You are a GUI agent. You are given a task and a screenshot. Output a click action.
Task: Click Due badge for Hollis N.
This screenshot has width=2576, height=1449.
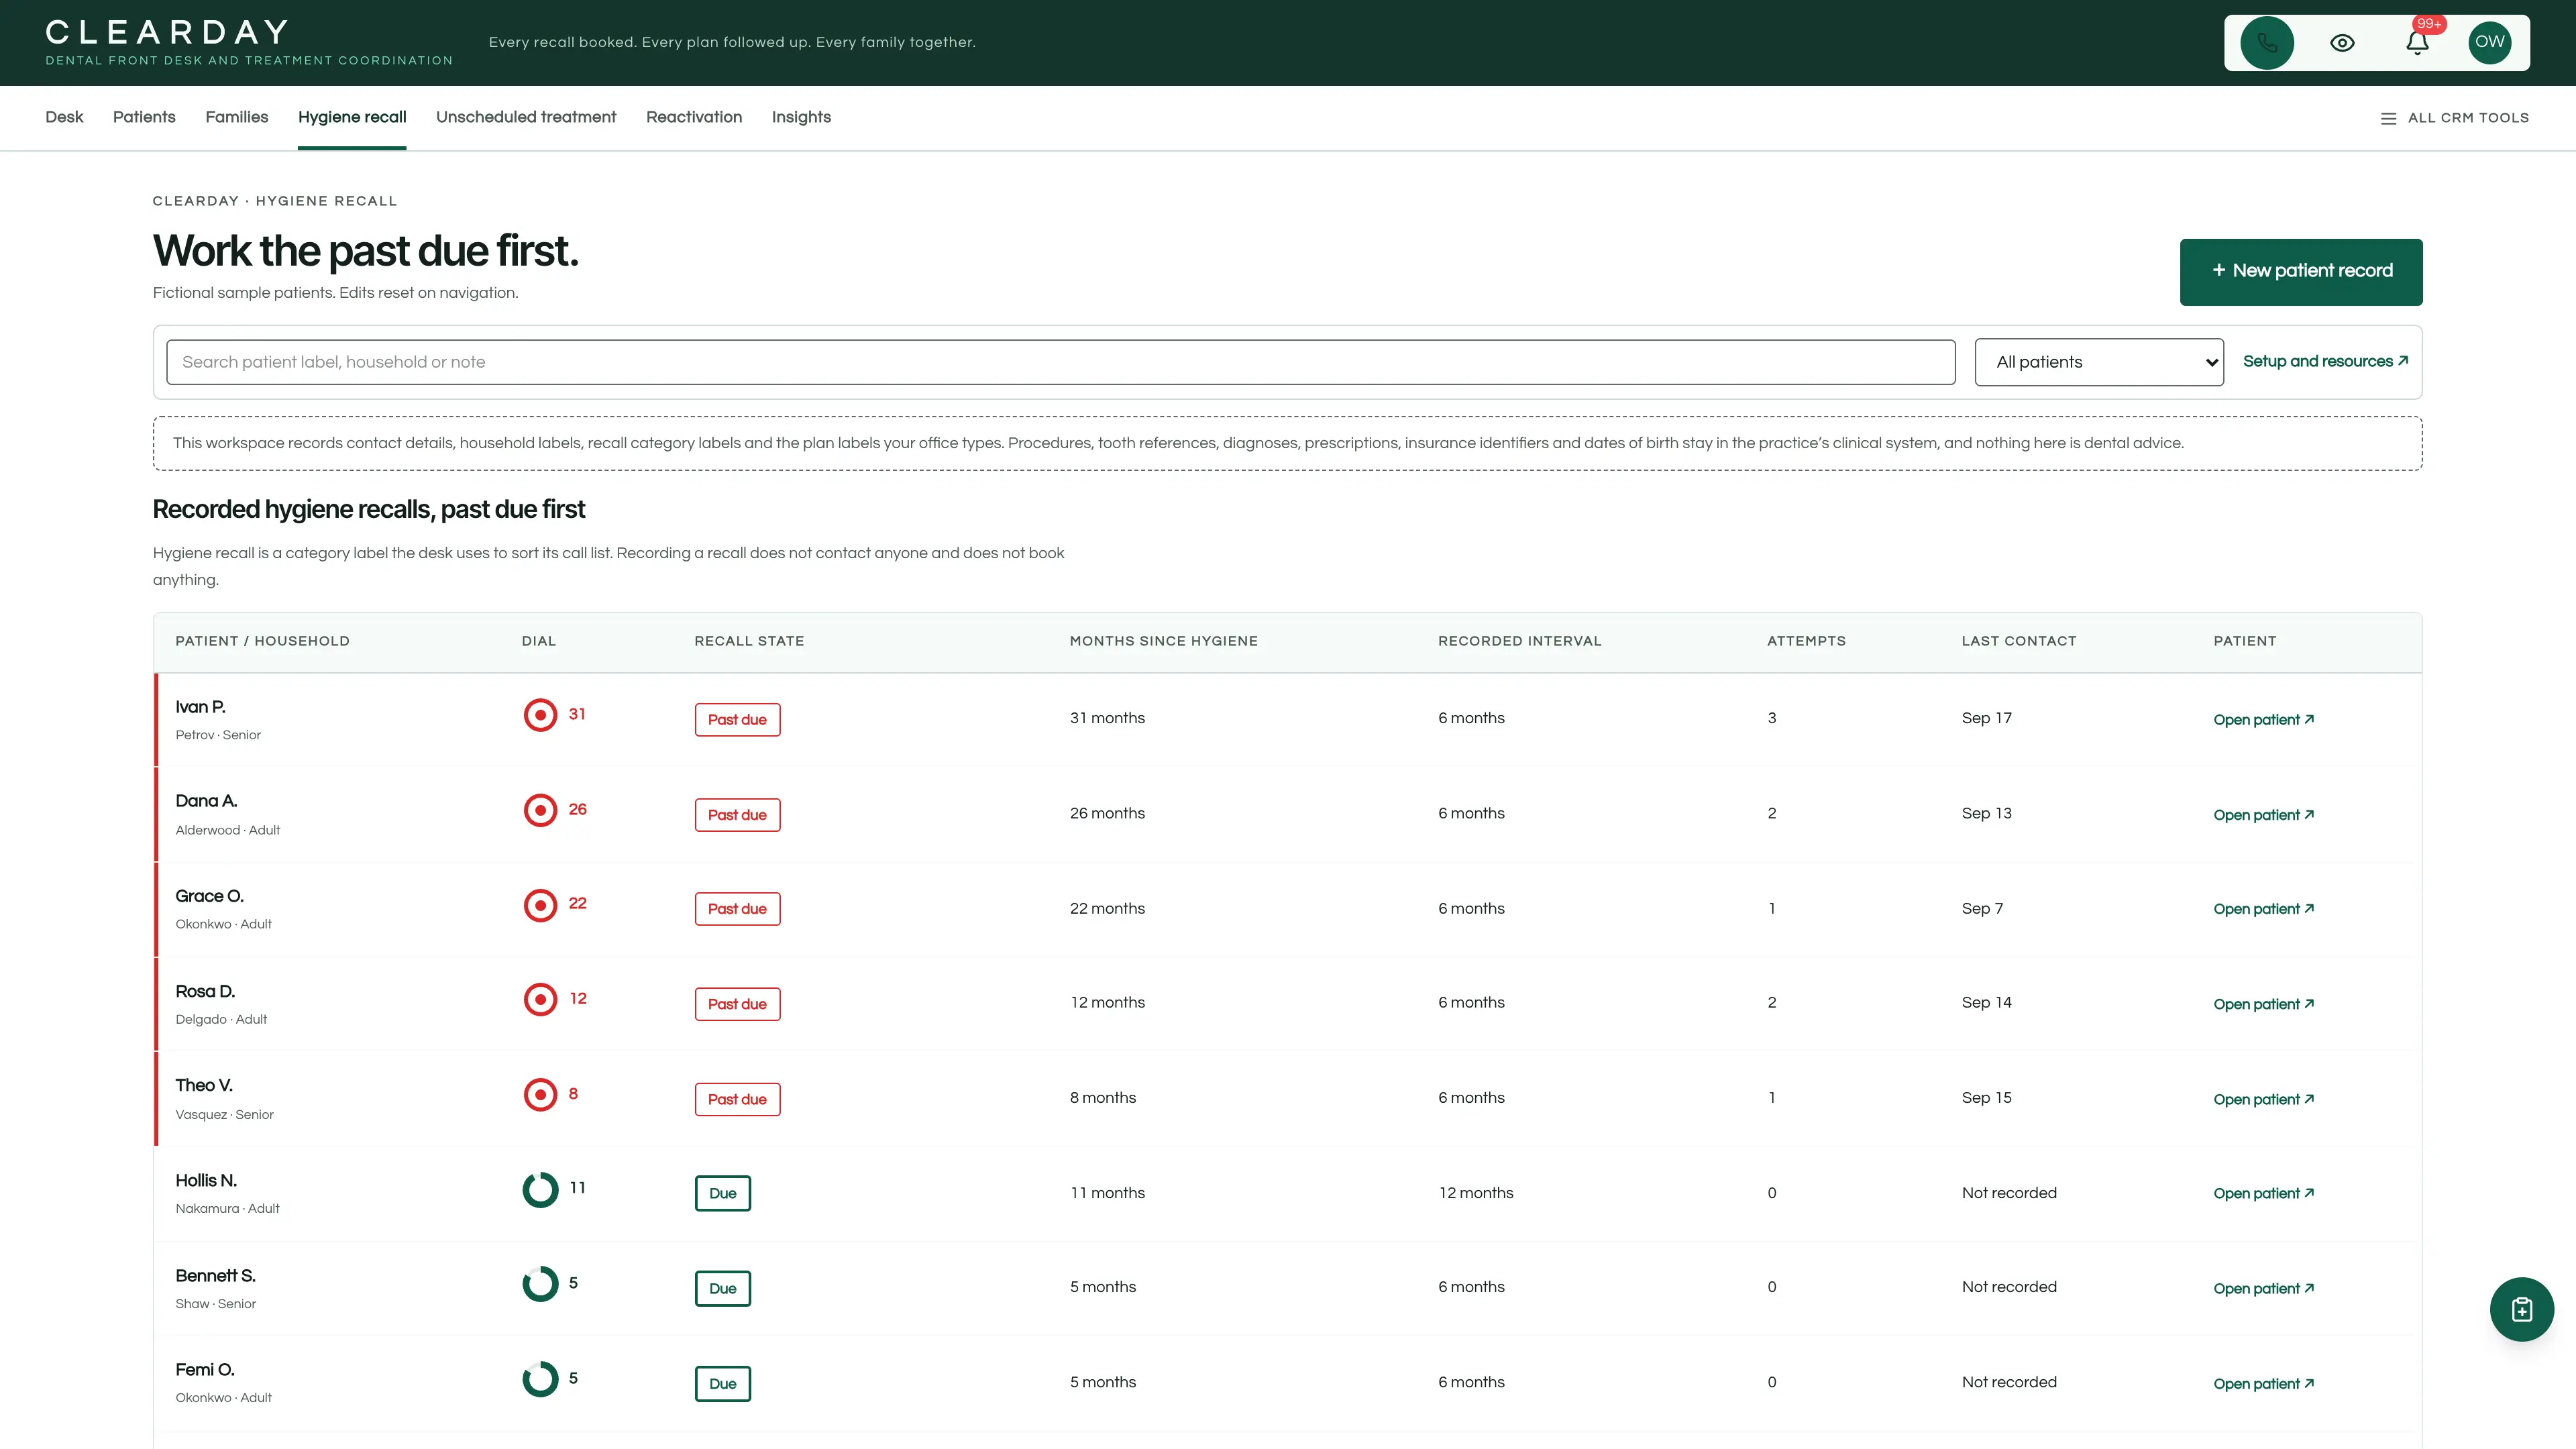point(722,1193)
